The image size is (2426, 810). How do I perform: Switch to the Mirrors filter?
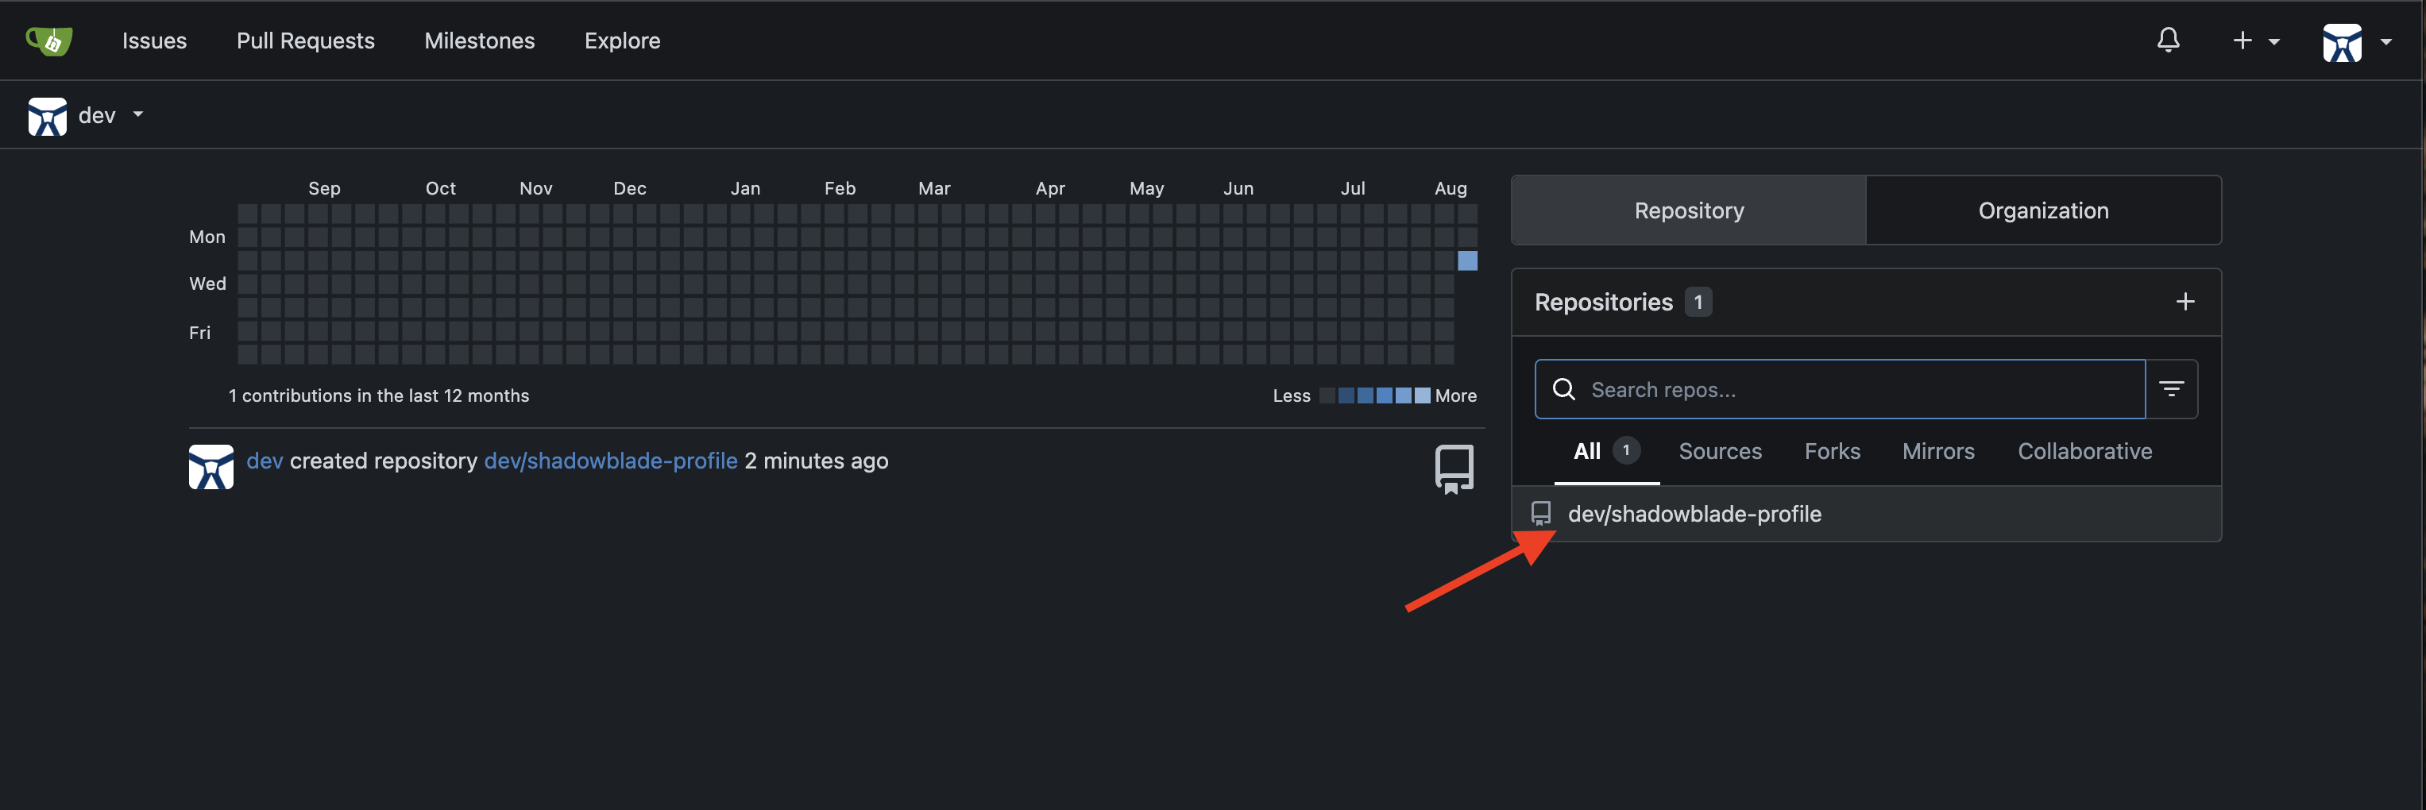1938,451
